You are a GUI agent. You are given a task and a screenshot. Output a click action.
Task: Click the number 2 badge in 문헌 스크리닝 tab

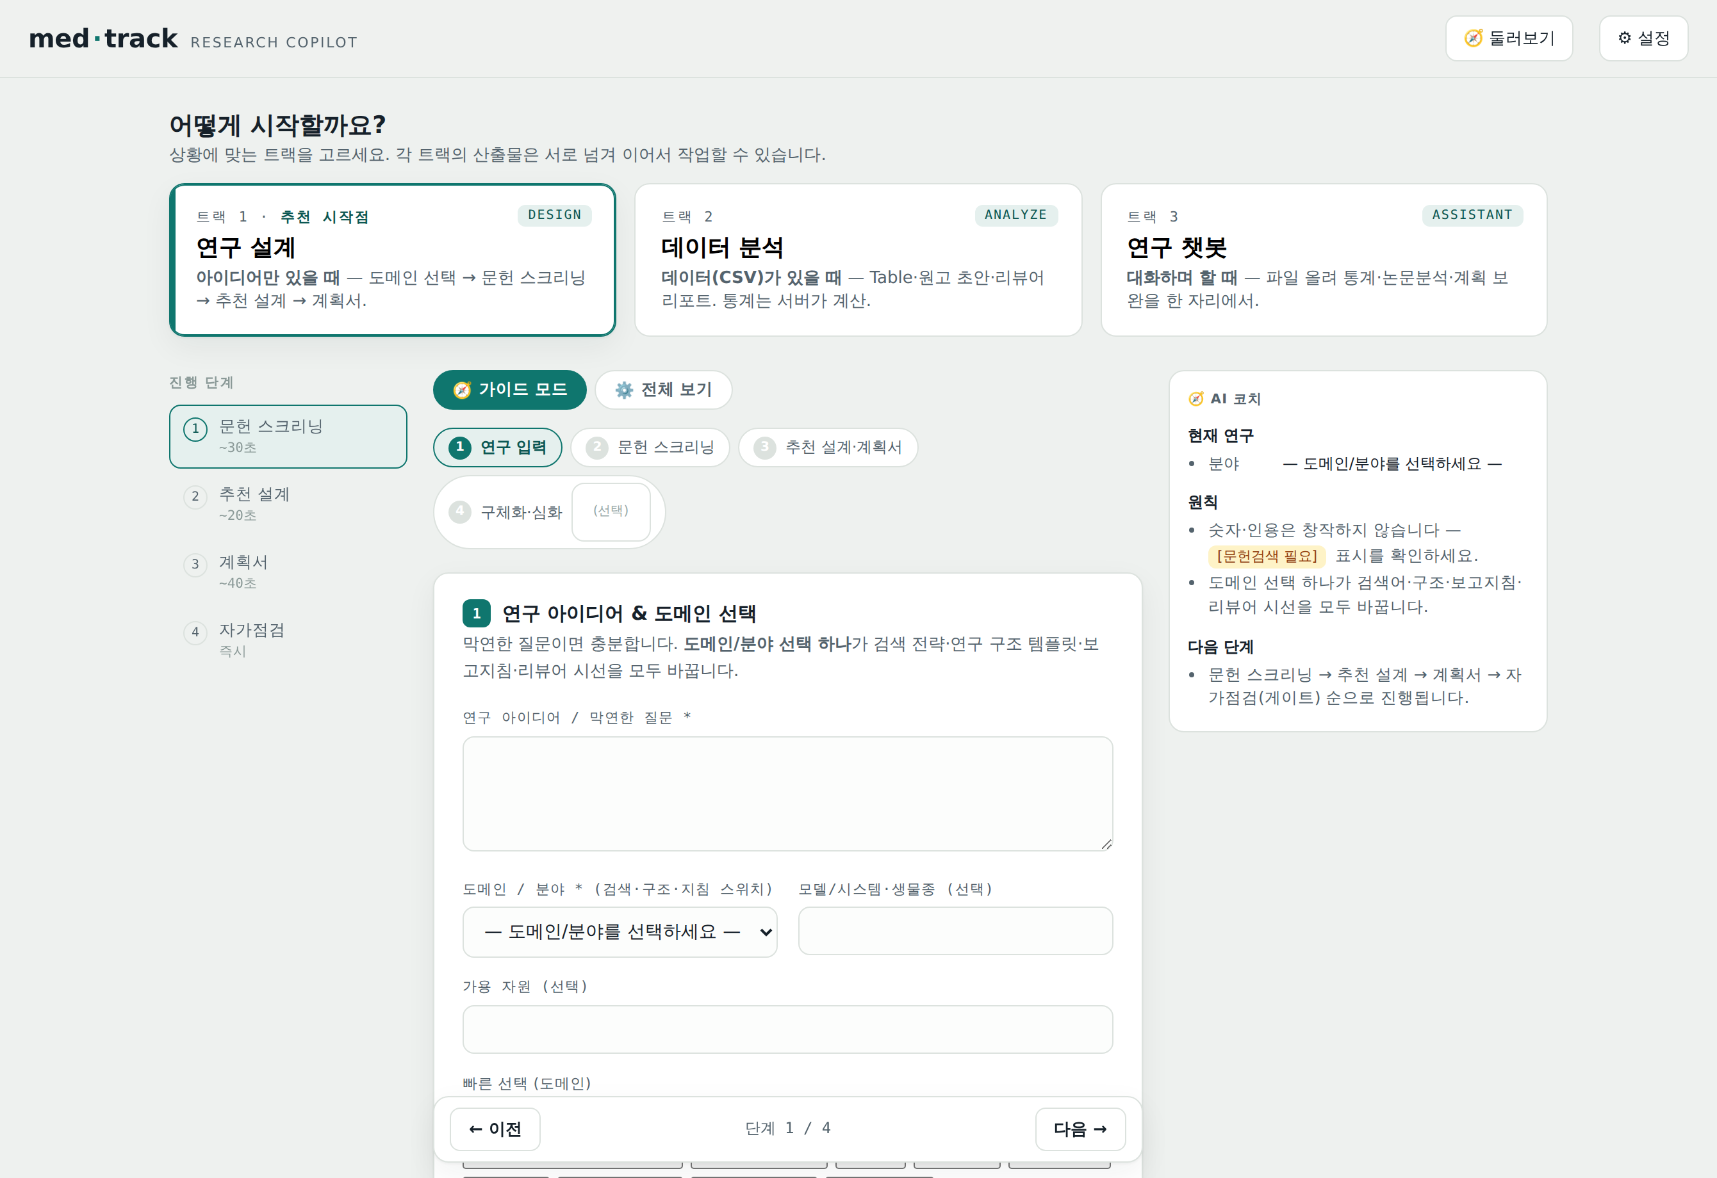click(597, 448)
